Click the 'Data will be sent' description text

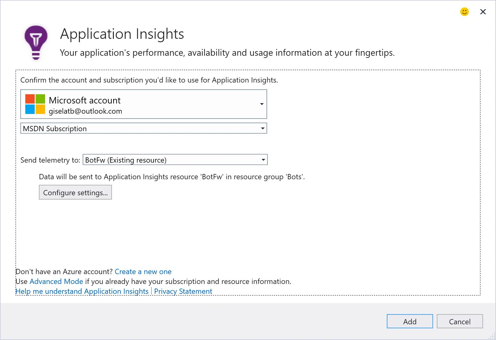172,177
